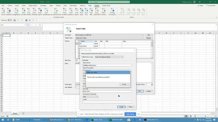Click the Stop sharing button
218x122 pixels.
(x=130, y=114)
